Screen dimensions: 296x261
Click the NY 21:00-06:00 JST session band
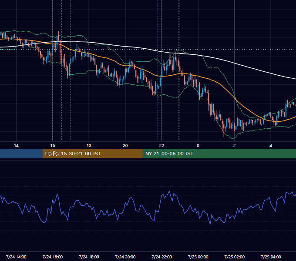click(x=219, y=154)
